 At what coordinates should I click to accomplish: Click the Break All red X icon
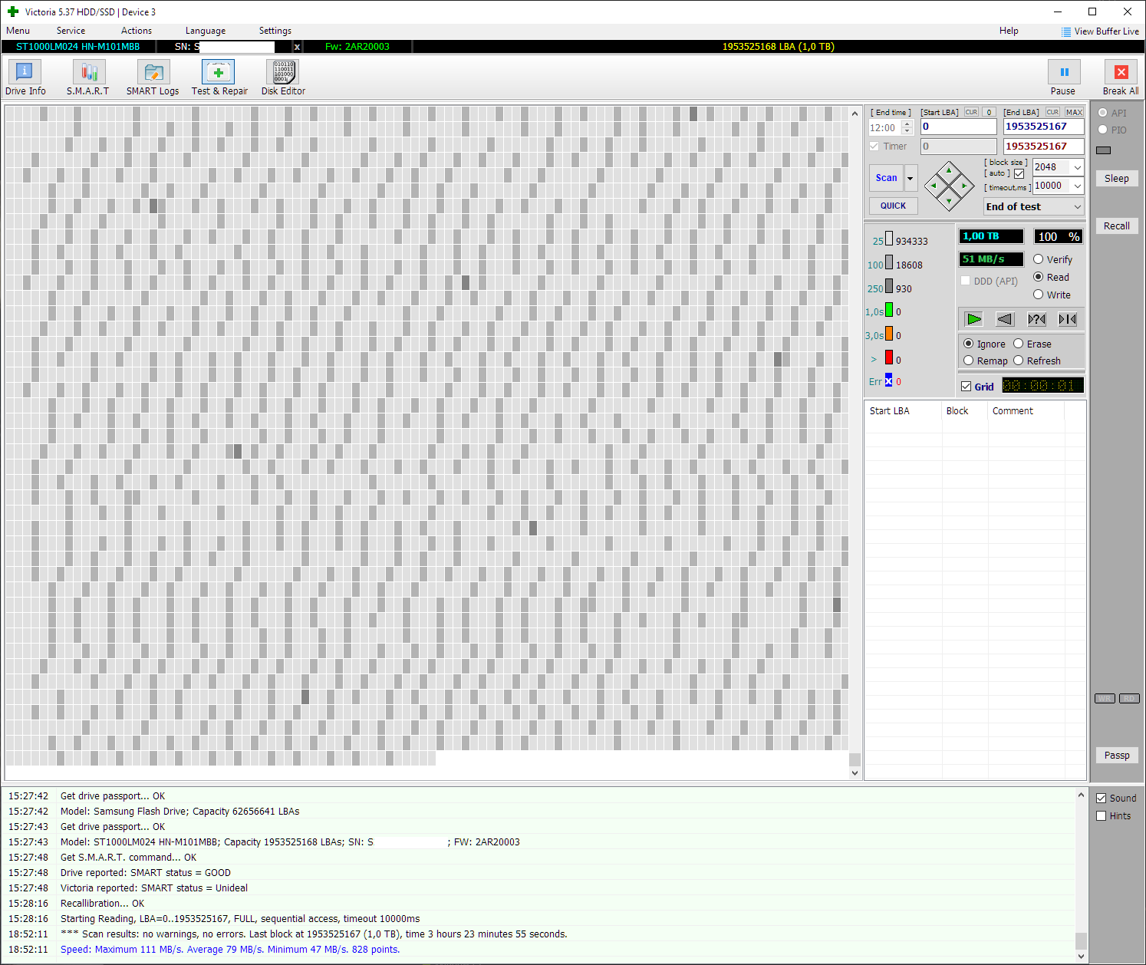1121,72
